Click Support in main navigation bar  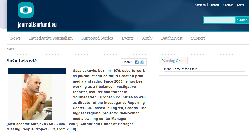click(198, 38)
